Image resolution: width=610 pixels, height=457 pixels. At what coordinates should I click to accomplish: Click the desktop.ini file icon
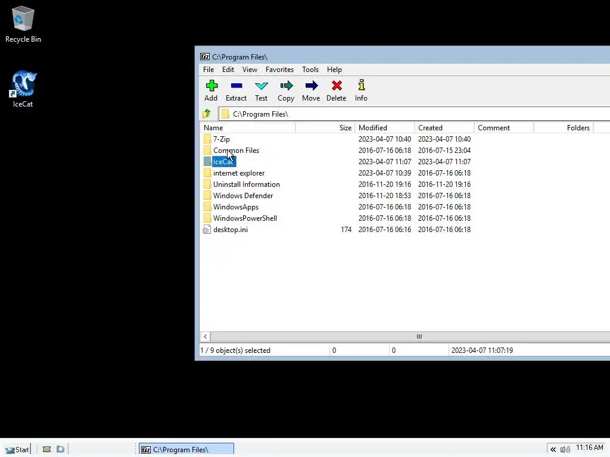(x=207, y=230)
